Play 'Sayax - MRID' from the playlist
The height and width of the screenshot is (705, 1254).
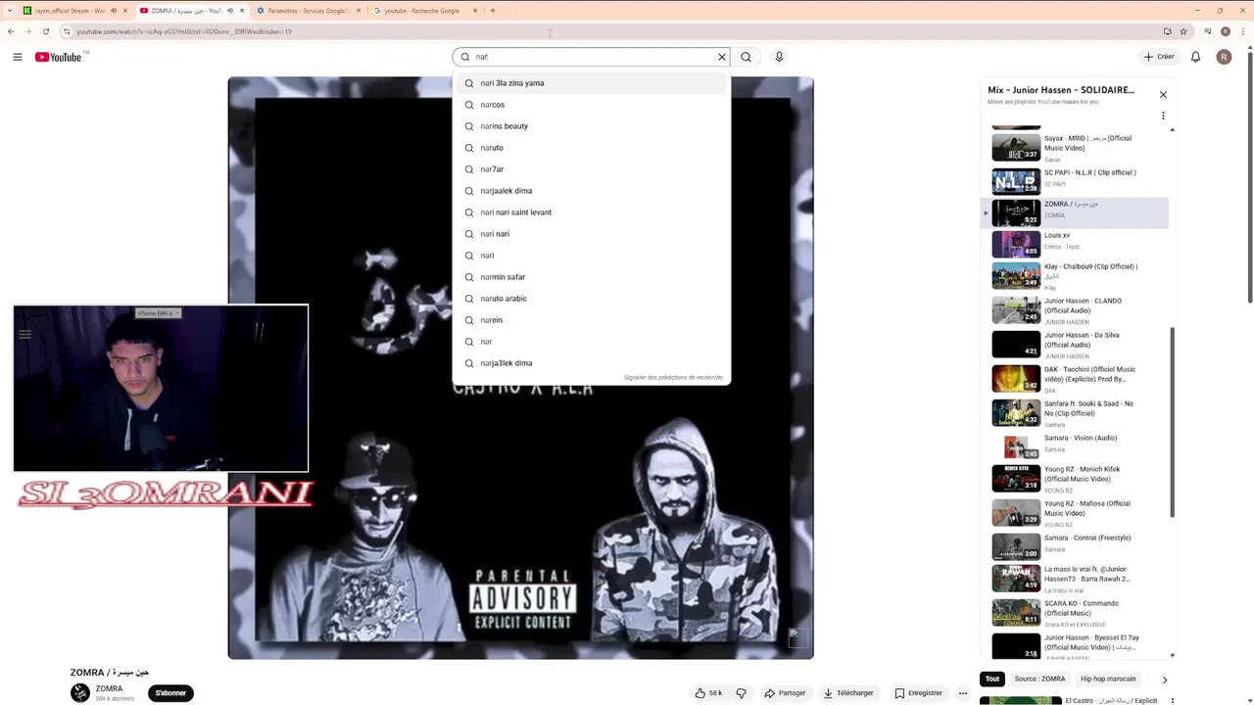1075,148
